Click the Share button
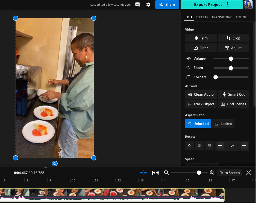Image resolution: width=256 pixels, height=203 pixels. 167,5
